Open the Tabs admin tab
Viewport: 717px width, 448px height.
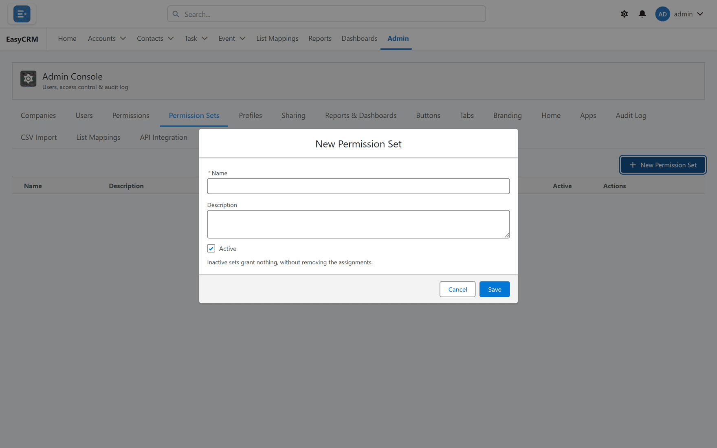[x=467, y=115]
